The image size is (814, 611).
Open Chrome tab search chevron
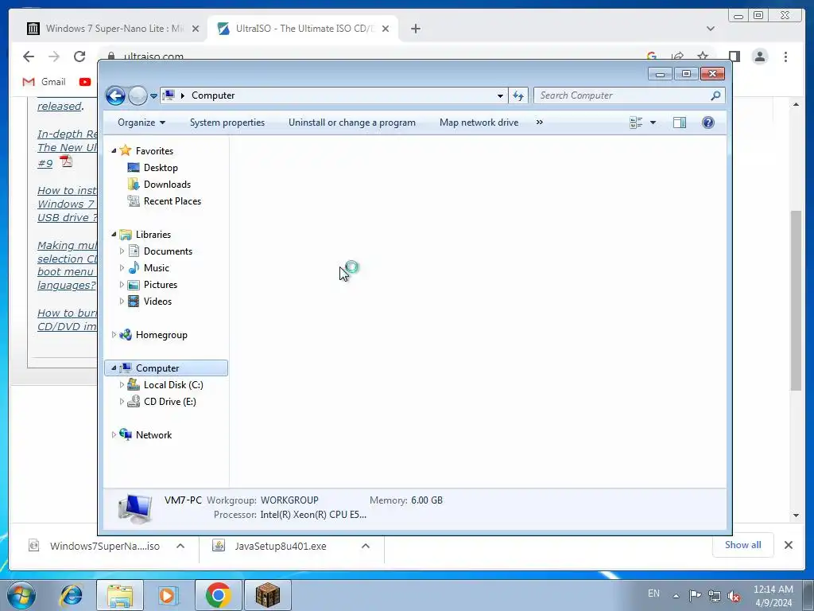tap(710, 29)
